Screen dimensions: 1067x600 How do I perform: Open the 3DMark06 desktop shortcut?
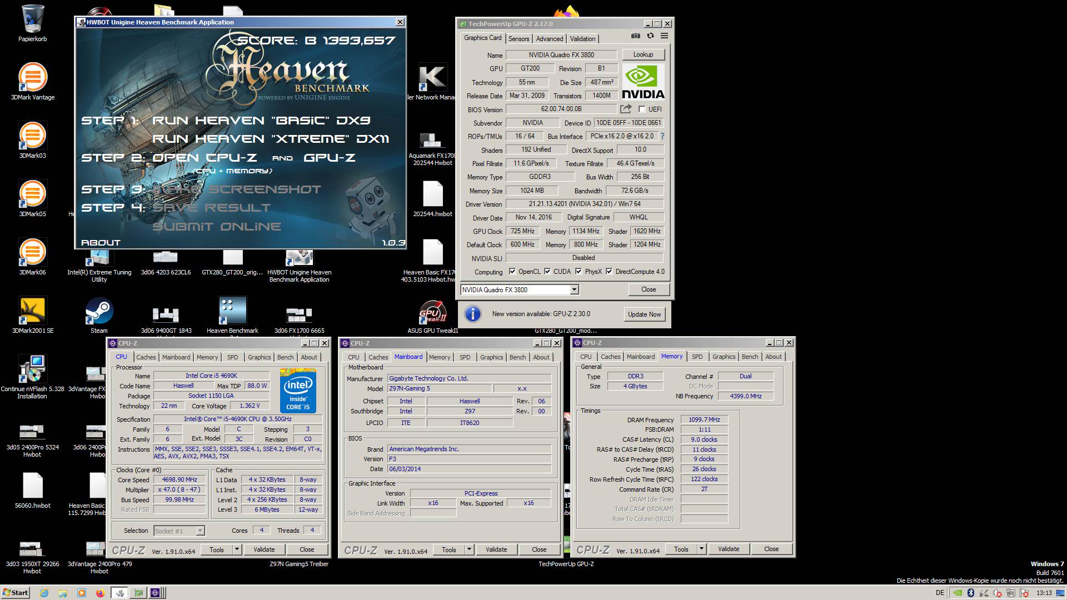tap(32, 257)
